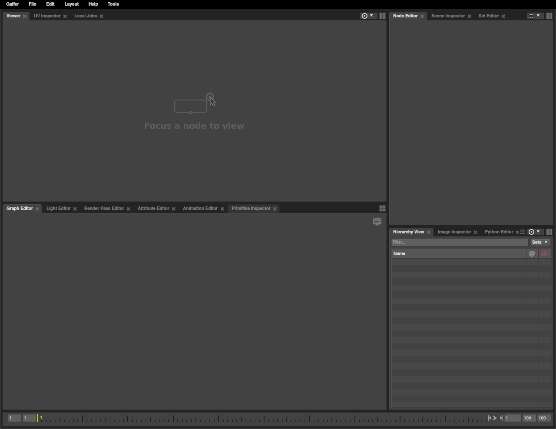Click the Node Editor panel layout grid icon
Image resolution: width=556 pixels, height=429 pixels.
[549, 16]
